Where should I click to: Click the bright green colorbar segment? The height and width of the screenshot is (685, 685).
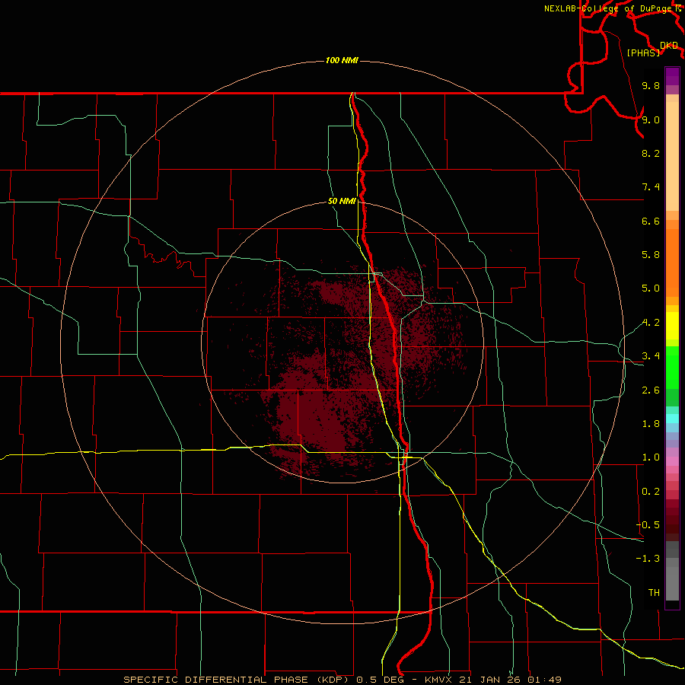(x=672, y=367)
